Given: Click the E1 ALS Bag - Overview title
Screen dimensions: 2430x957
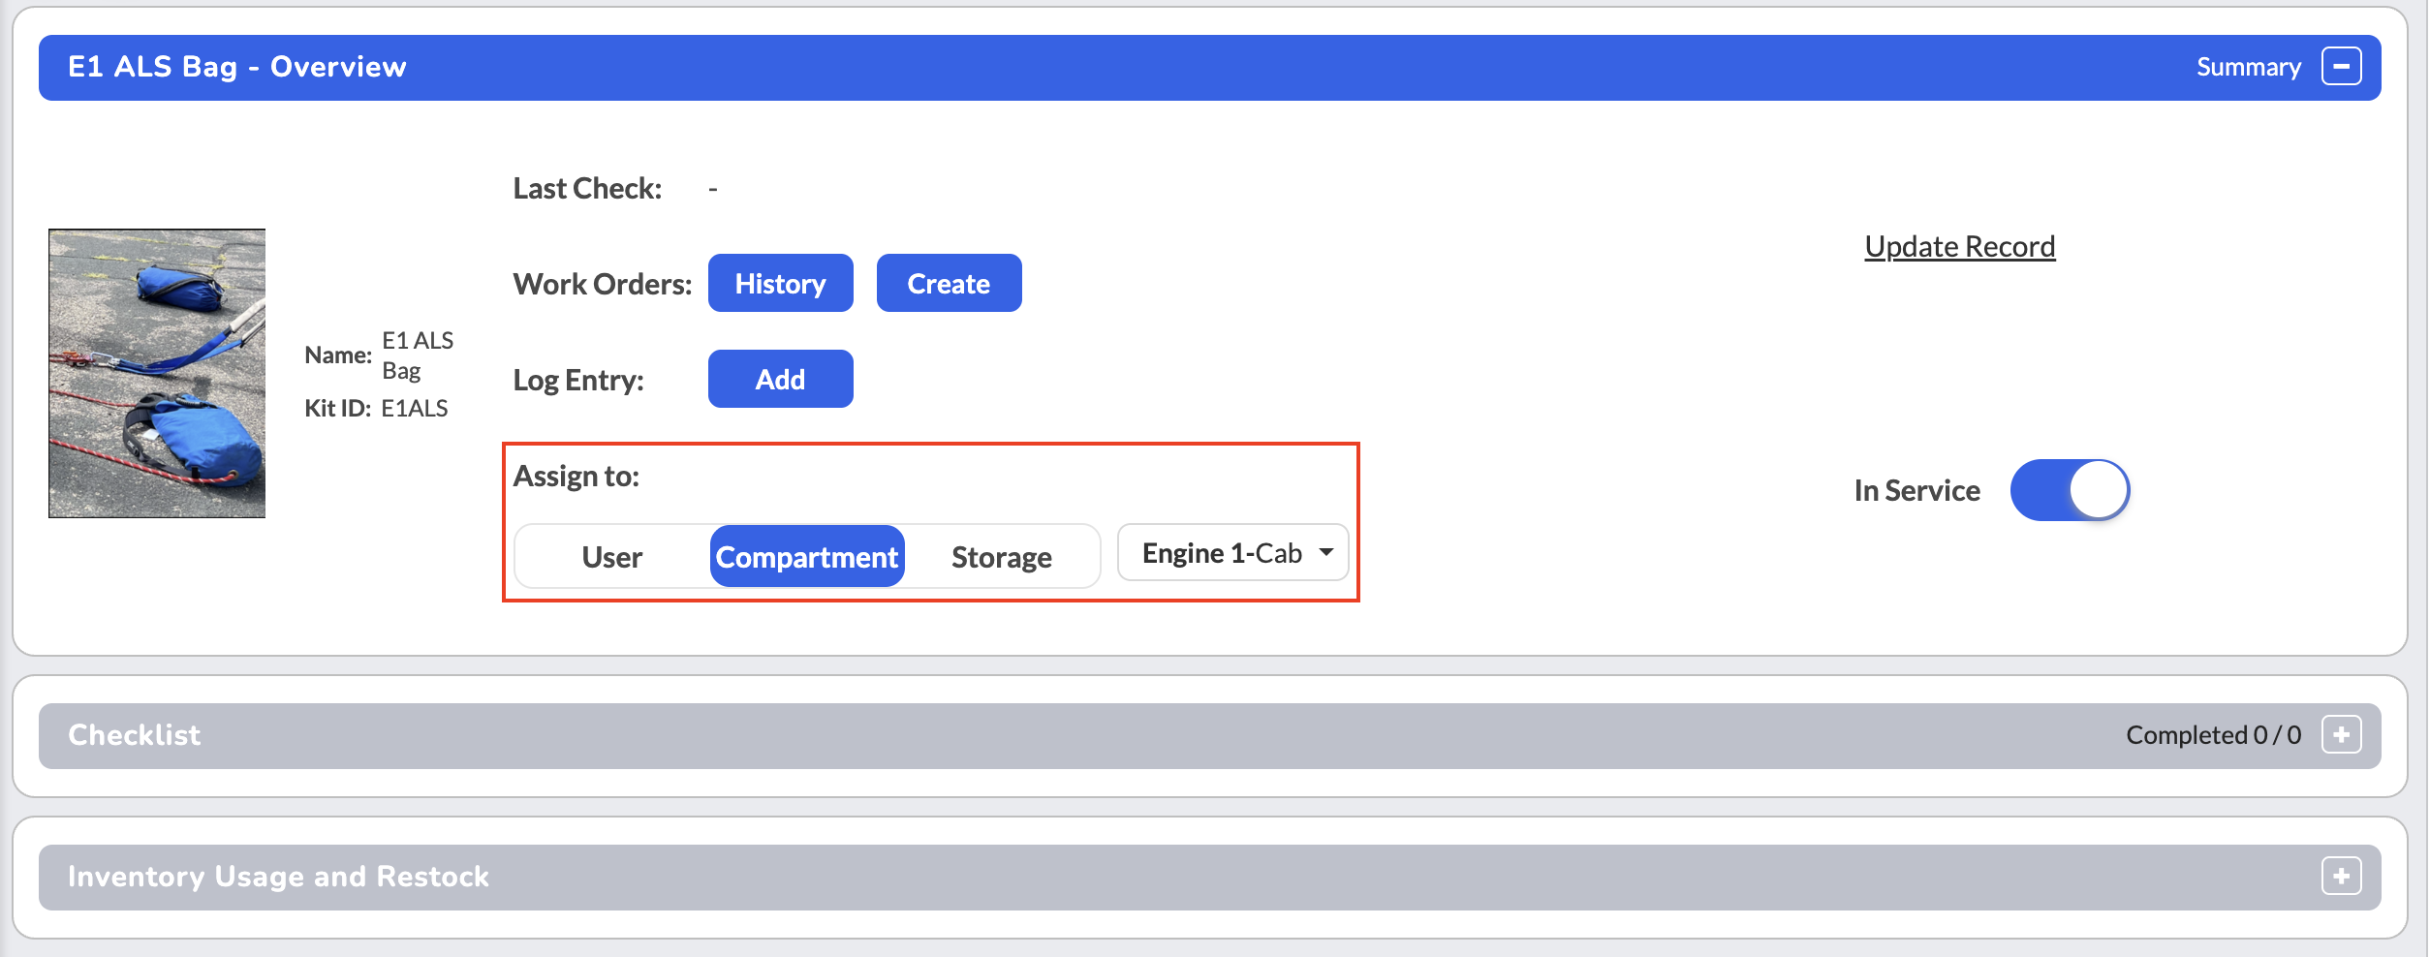Looking at the screenshot, I should 237,67.
